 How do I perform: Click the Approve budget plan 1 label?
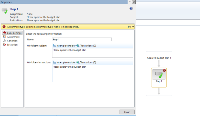click(x=159, y=58)
